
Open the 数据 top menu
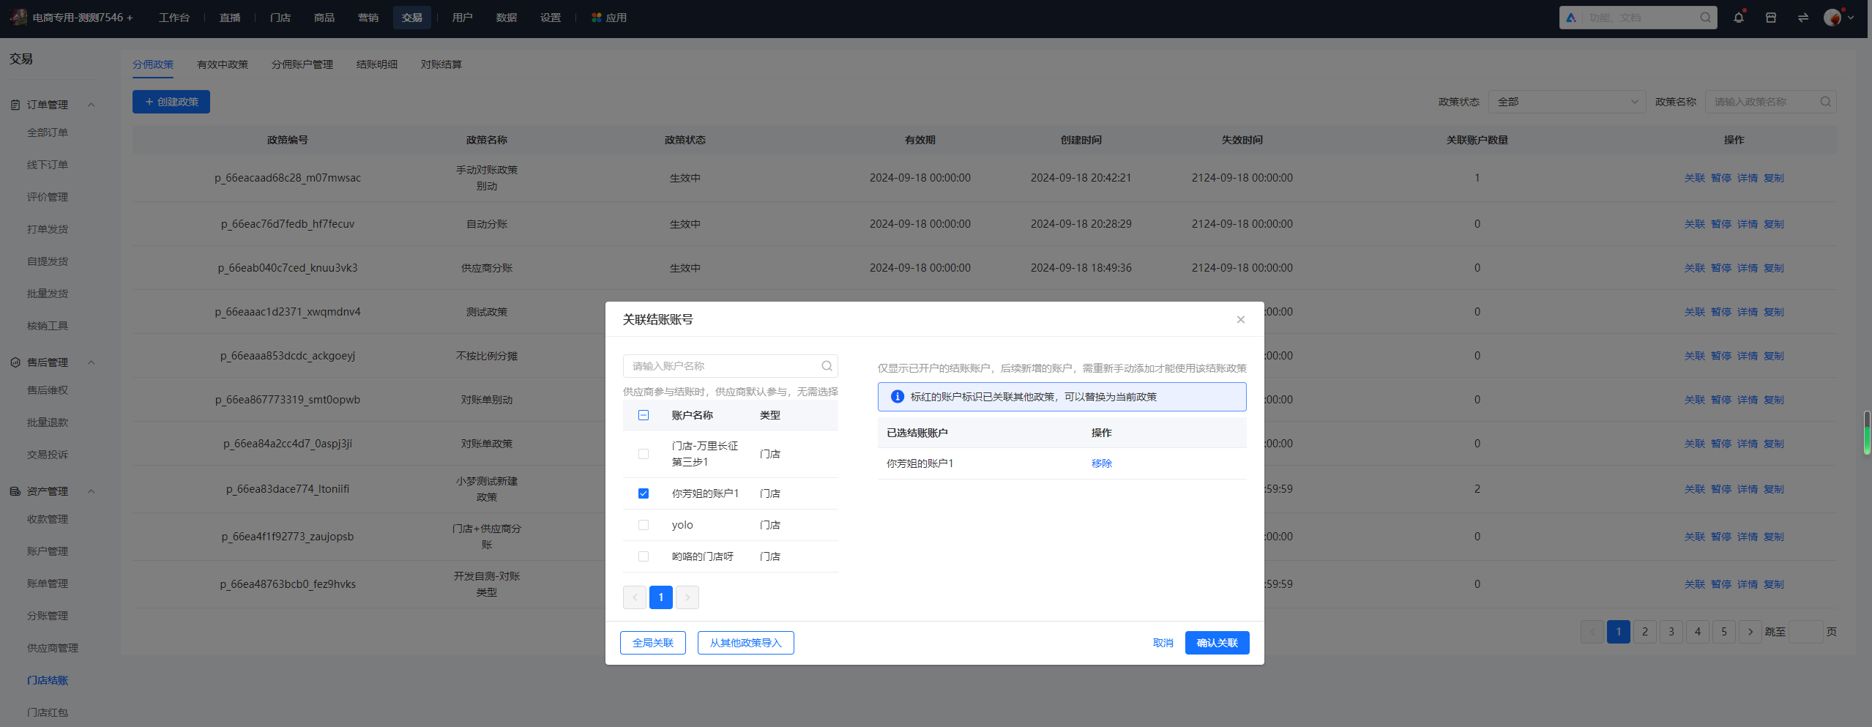click(506, 18)
